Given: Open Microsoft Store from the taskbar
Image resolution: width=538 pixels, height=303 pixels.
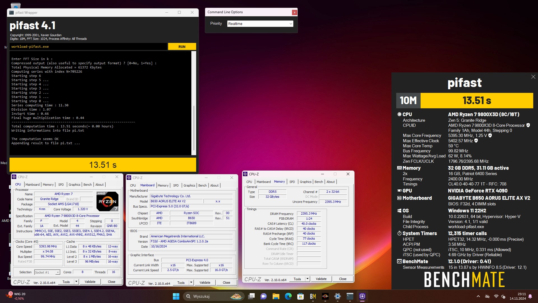Looking at the screenshot, I should [x=301, y=296].
